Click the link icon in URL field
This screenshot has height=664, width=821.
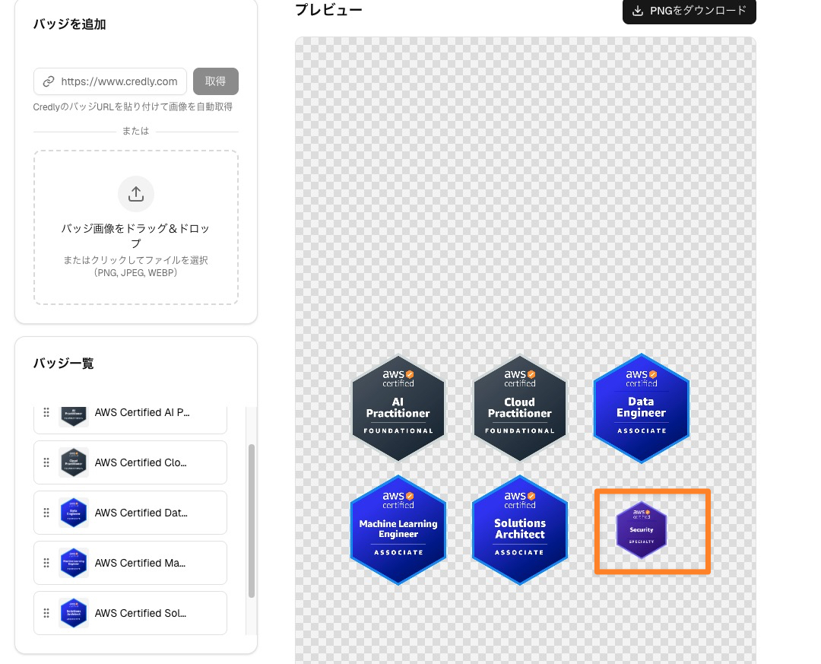tap(49, 81)
